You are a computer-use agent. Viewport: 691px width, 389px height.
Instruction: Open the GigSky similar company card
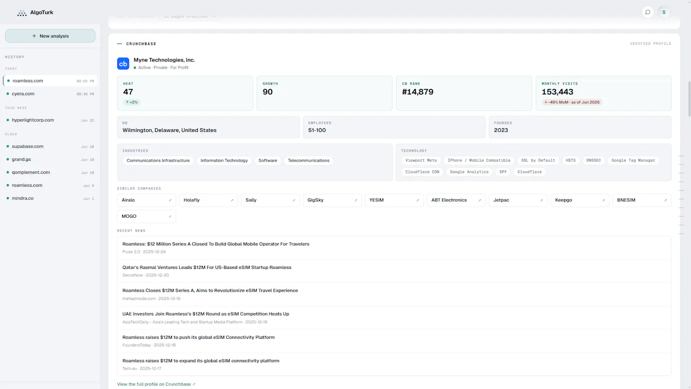332,200
